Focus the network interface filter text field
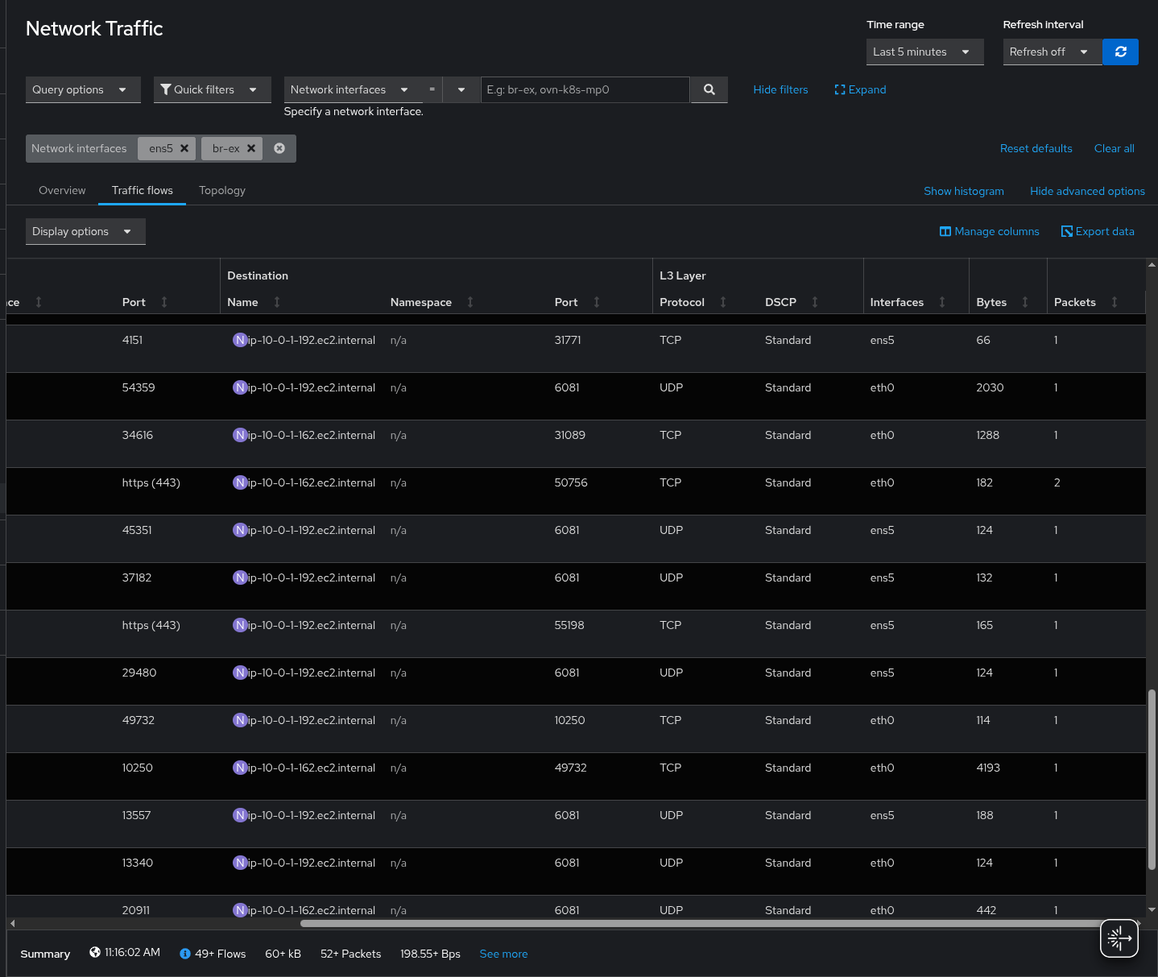The height and width of the screenshot is (977, 1158). point(585,89)
